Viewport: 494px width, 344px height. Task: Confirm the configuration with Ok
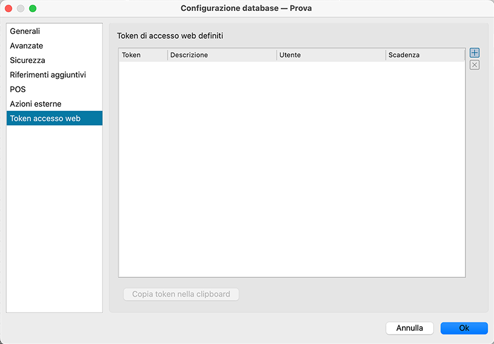tap(464, 328)
